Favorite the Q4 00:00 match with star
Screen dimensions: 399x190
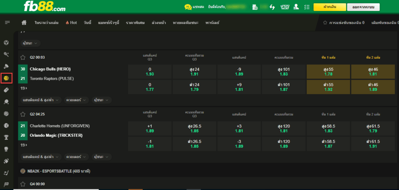click(x=23, y=184)
